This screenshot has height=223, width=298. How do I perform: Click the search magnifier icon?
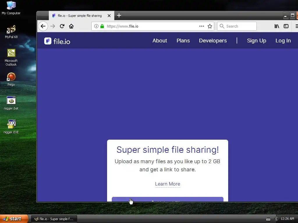[222, 26]
